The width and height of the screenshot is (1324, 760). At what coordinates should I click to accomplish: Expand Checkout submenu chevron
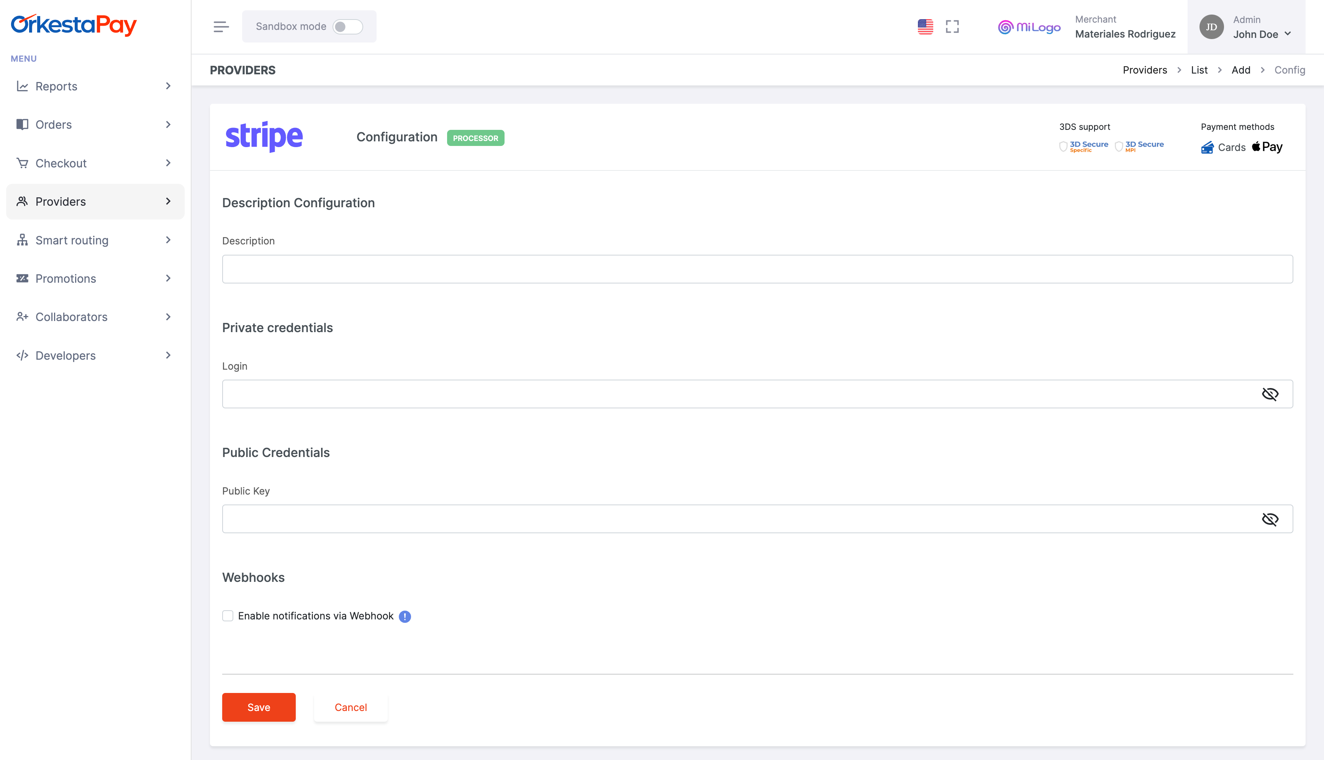tap(168, 163)
